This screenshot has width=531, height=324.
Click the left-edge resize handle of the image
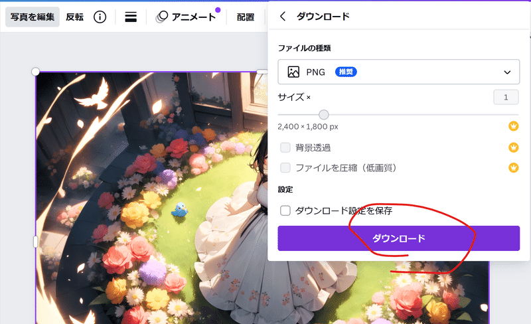click(x=36, y=242)
